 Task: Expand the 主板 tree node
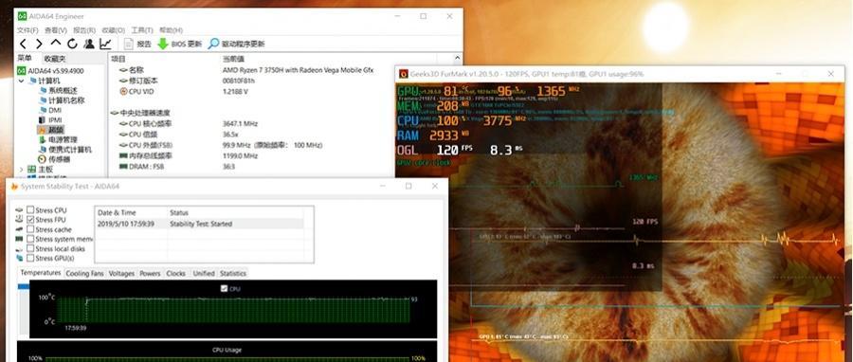[21, 170]
